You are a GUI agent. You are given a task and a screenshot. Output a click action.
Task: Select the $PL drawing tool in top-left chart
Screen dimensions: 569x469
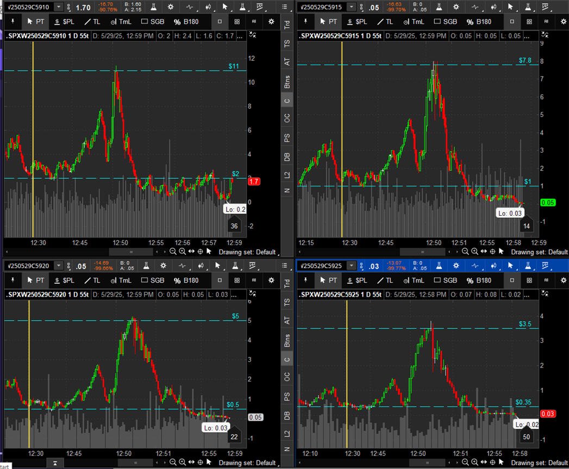click(x=64, y=22)
